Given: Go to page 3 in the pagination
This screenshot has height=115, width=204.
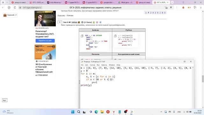Looking at the screenshot, I should [x=151, y=12].
